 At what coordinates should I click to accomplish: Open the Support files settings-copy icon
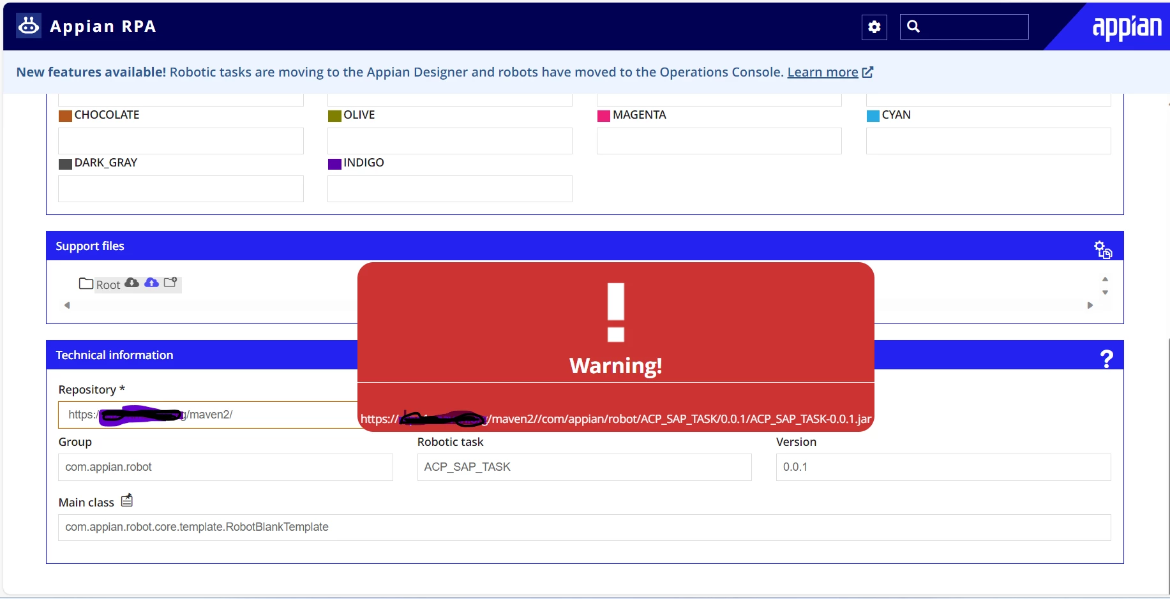(x=1103, y=249)
